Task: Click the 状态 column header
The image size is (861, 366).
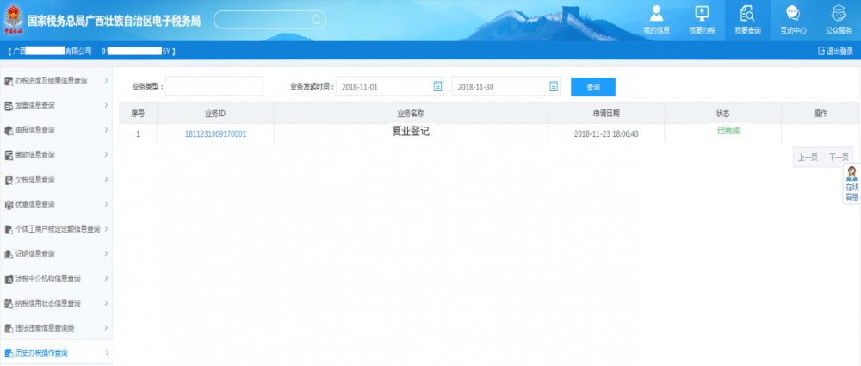Action: tap(722, 113)
